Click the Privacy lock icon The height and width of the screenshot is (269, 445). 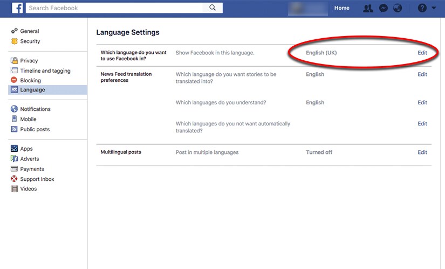14,60
